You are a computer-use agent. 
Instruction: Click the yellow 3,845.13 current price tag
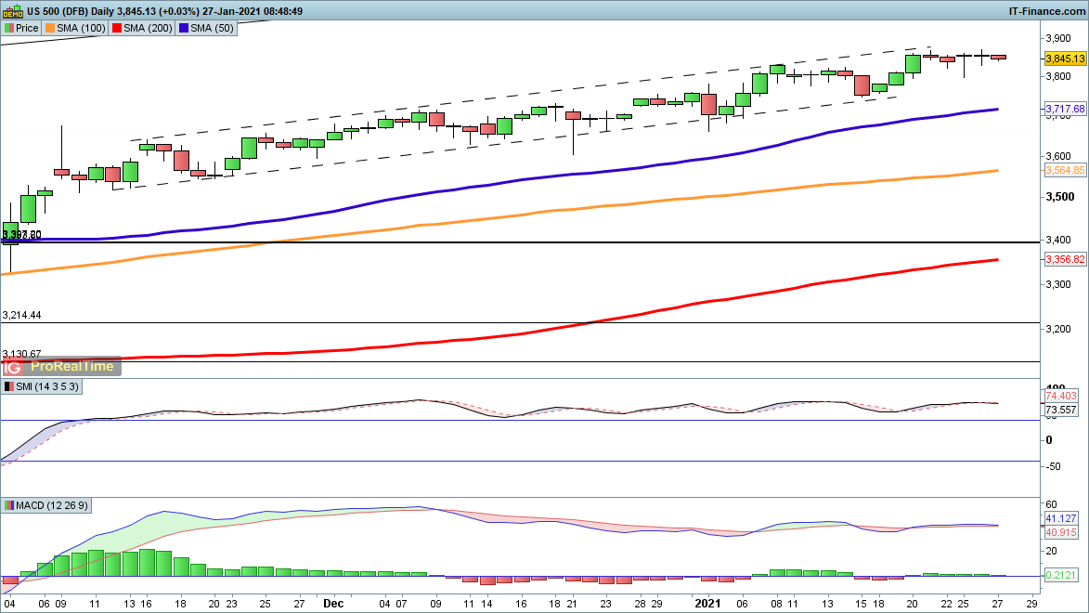click(x=1064, y=58)
